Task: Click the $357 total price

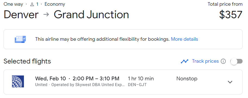Action: tap(231, 15)
